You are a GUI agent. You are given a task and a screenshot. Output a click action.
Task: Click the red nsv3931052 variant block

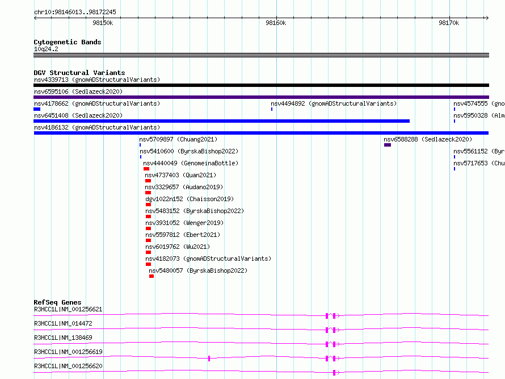coord(149,228)
